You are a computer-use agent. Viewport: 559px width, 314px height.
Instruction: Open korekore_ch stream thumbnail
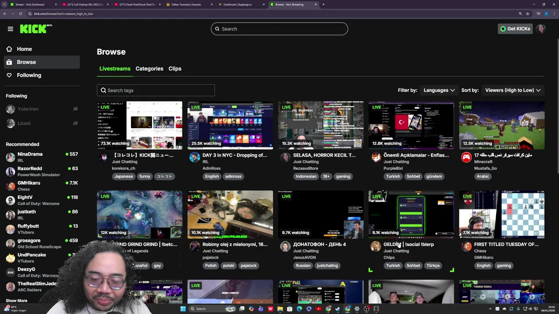(140, 126)
